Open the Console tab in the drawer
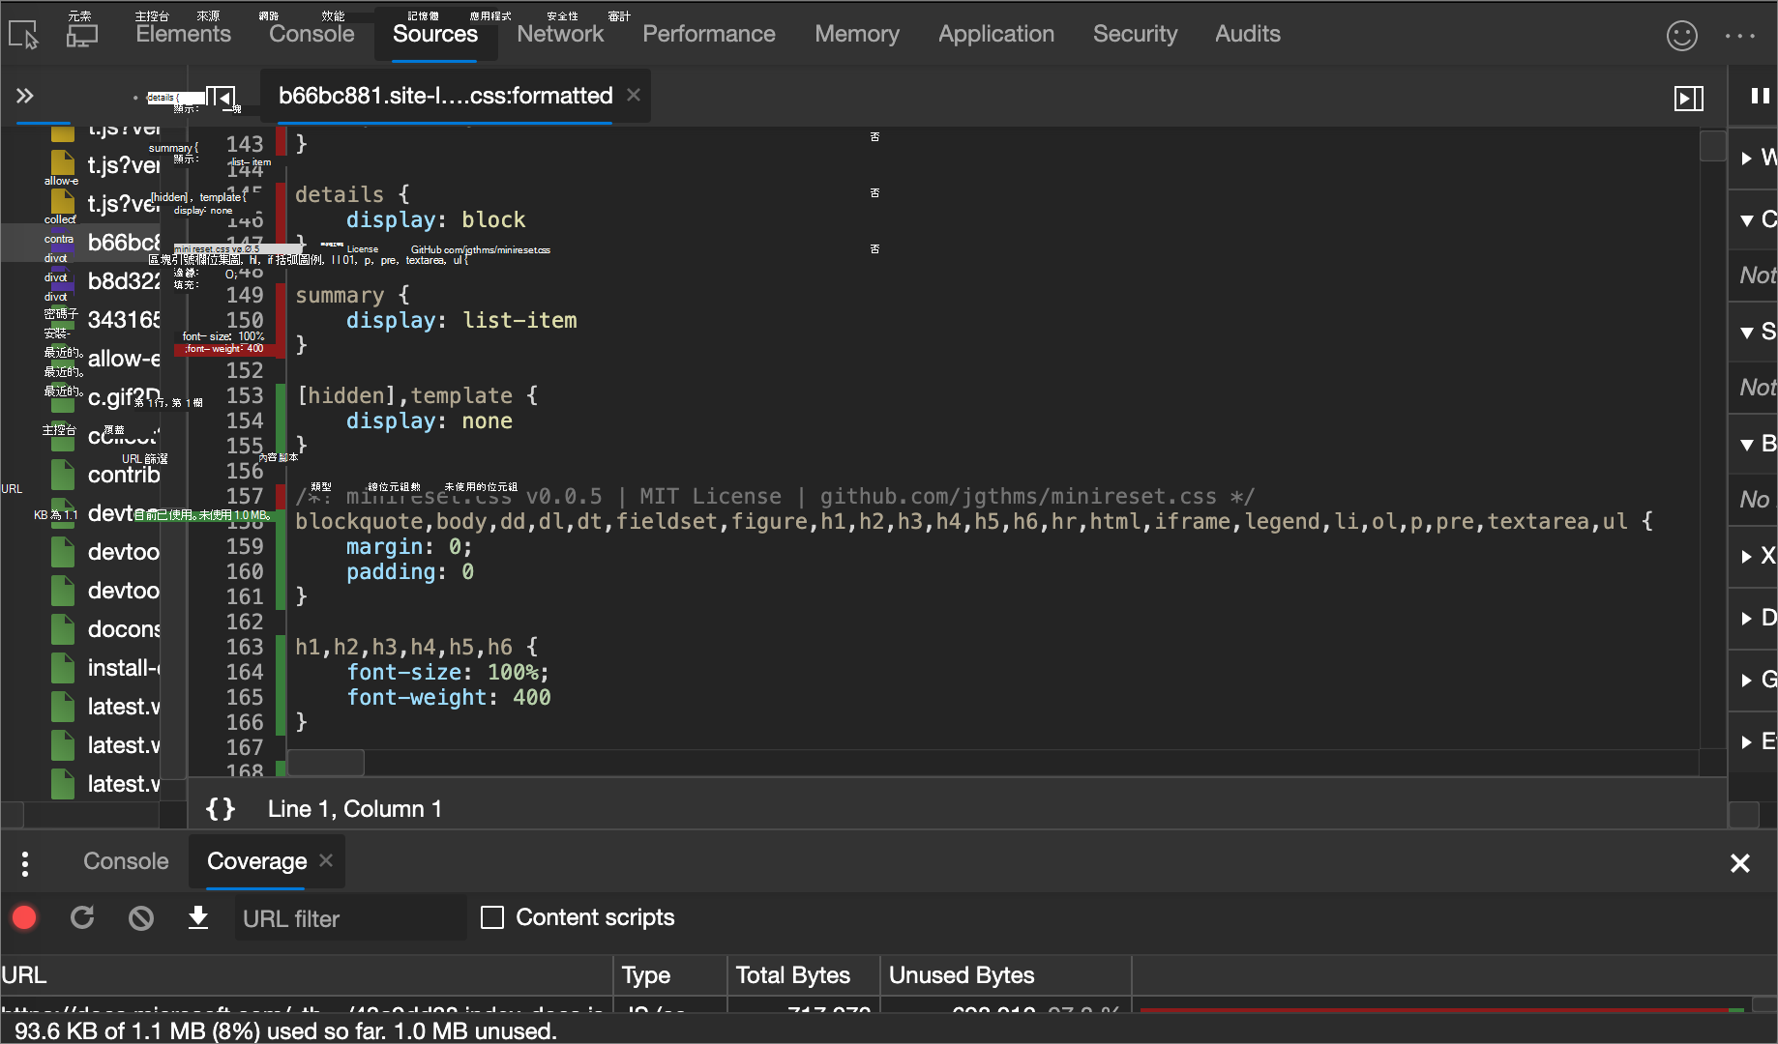Image resolution: width=1778 pixels, height=1044 pixels. (126, 861)
